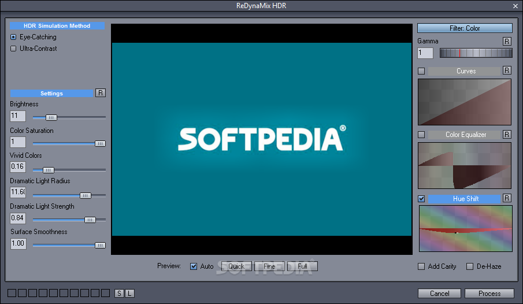Click the Full preview button

point(302,266)
